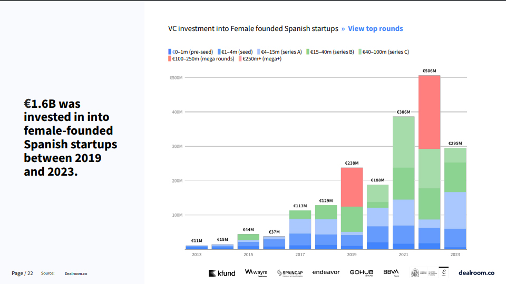This screenshot has width=506, height=284.
Task: Click the 2023 bar's light blue segment
Action: pos(455,210)
